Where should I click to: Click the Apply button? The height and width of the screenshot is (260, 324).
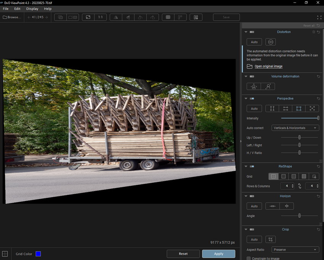218,254
